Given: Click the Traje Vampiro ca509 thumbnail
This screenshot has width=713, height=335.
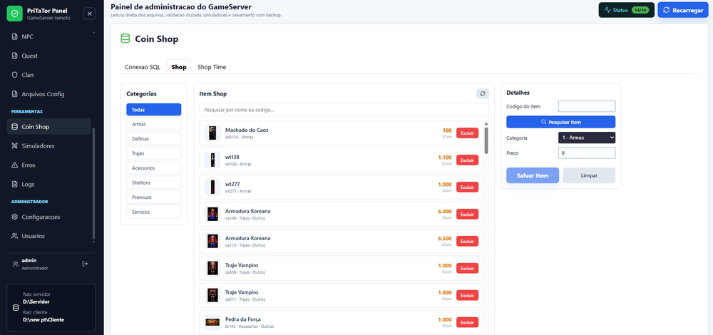Looking at the screenshot, I should 212,268.
